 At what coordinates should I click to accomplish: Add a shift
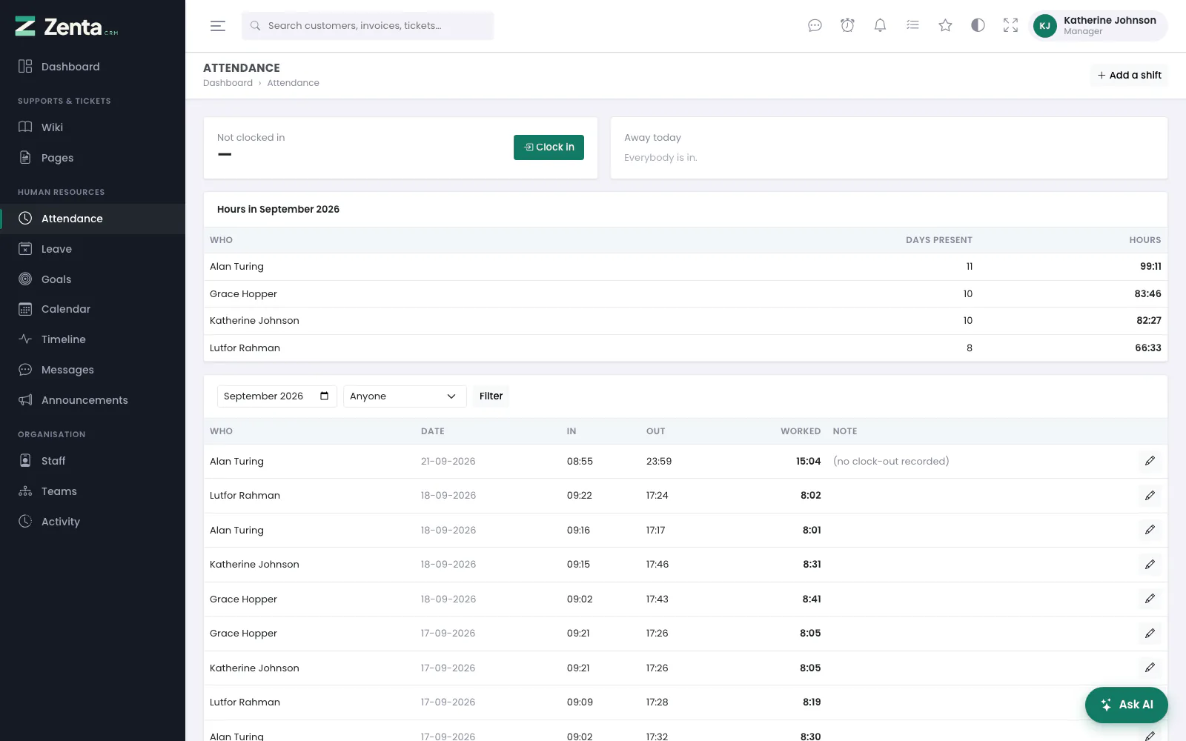point(1129,75)
